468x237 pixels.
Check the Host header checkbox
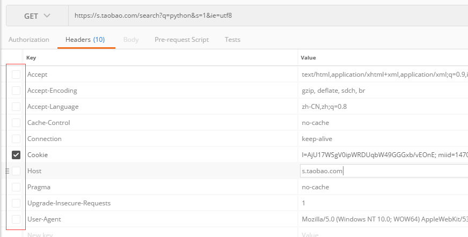click(16, 171)
